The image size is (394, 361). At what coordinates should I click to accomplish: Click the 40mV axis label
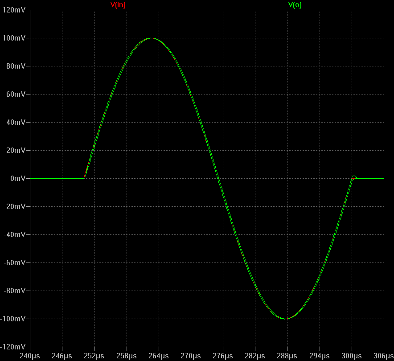pos(16,123)
